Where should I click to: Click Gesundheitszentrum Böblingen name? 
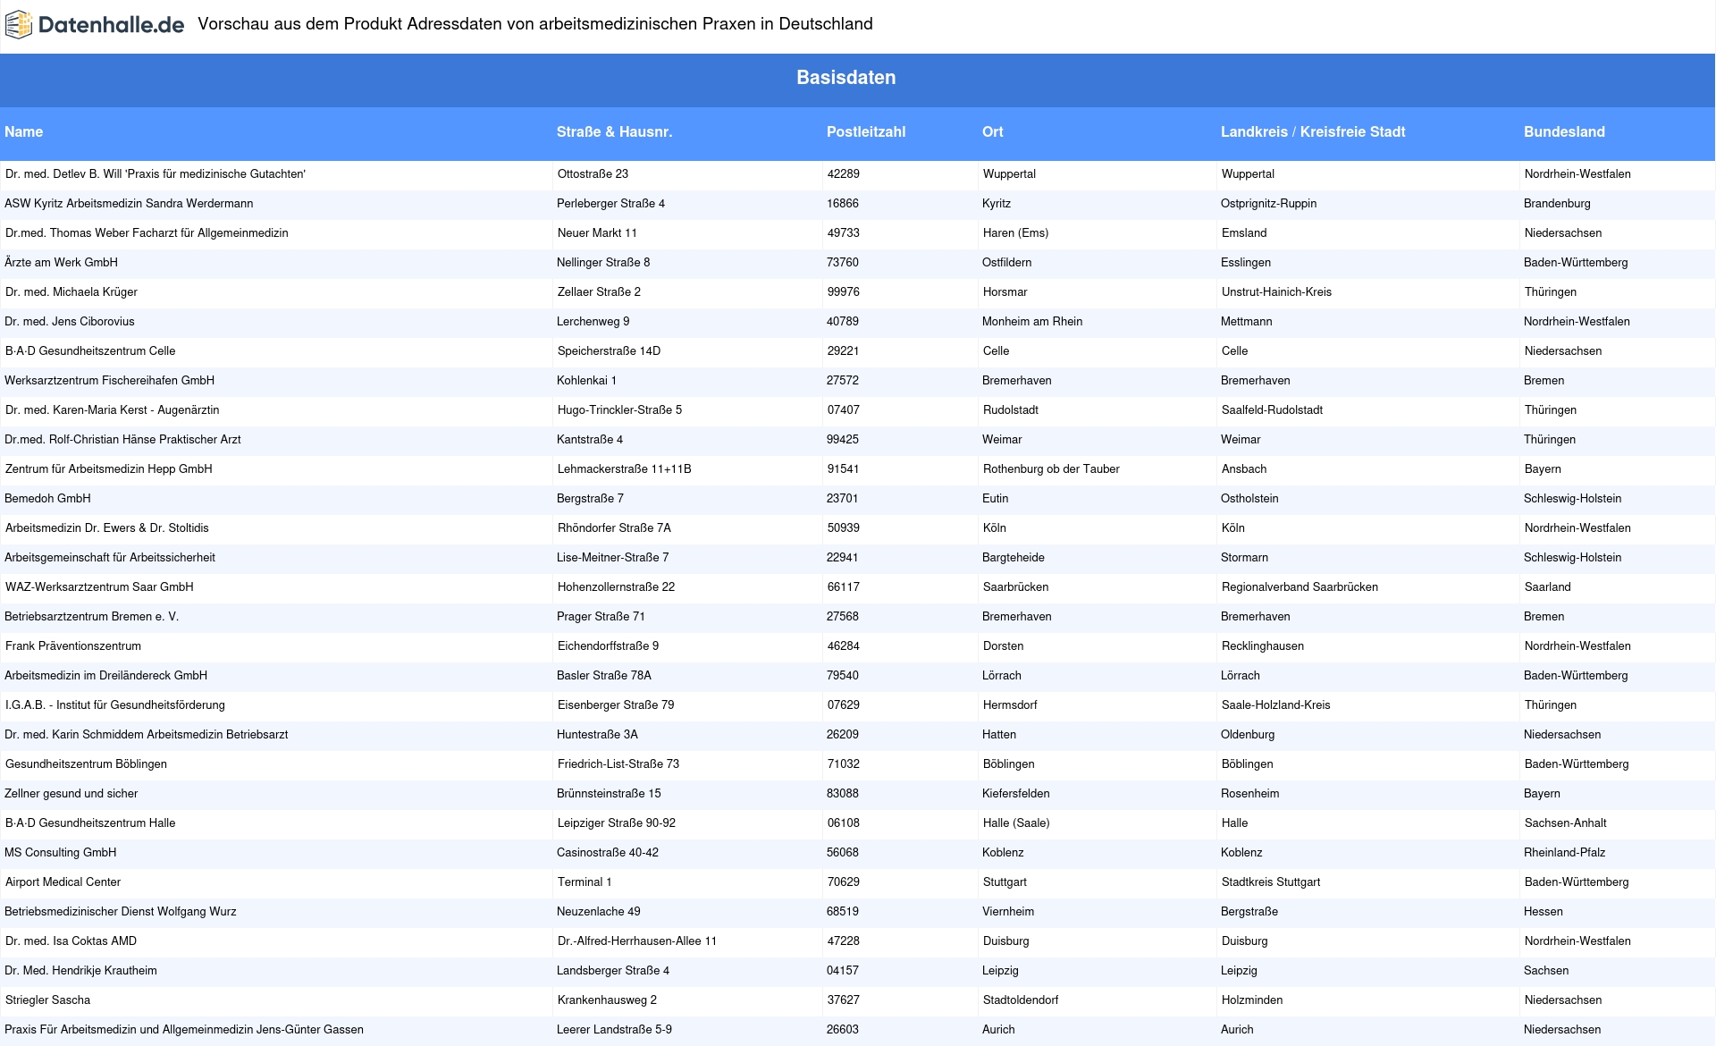pyautogui.click(x=86, y=764)
